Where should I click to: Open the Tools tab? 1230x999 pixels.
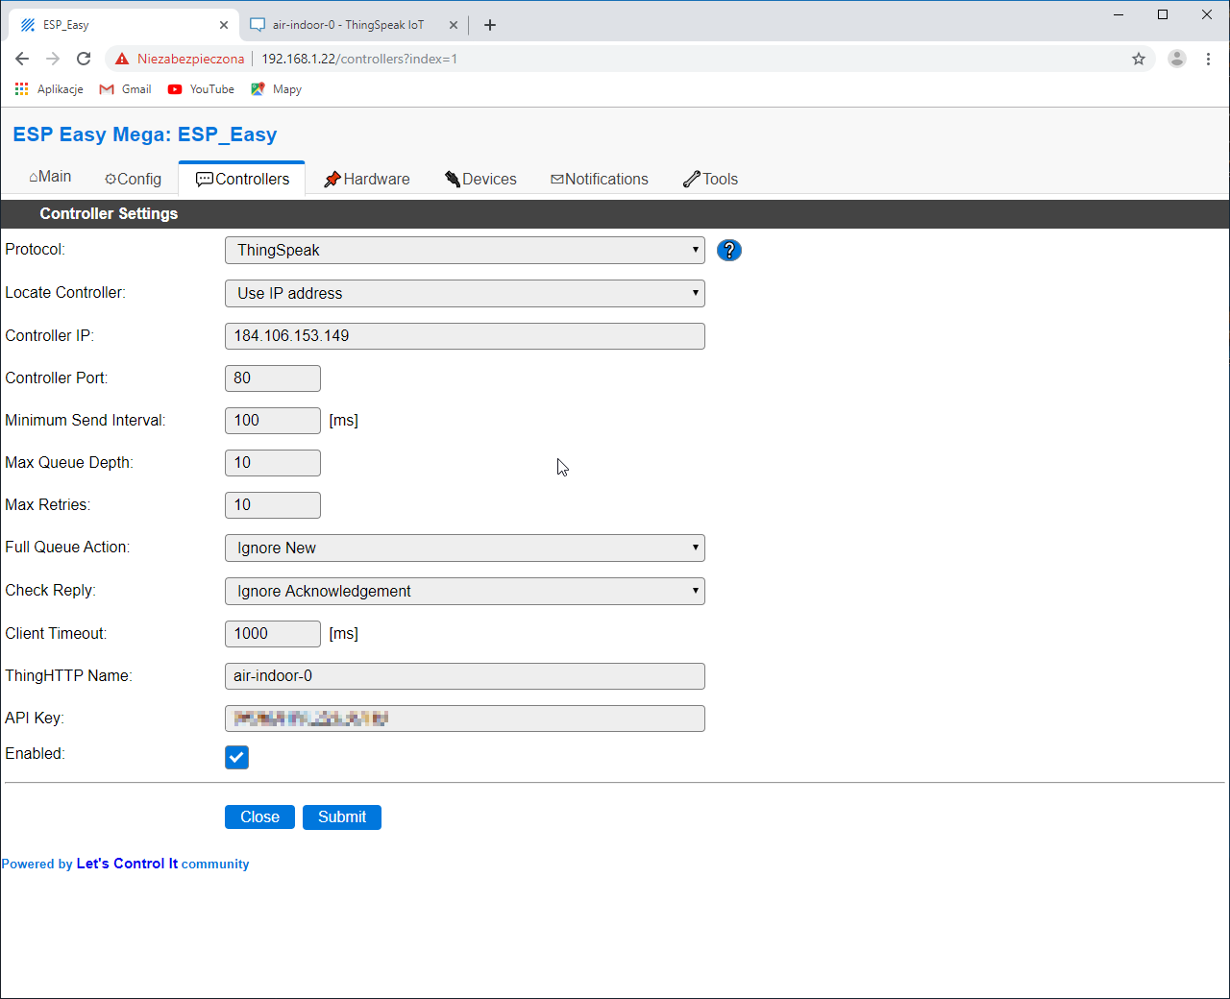[x=710, y=180]
